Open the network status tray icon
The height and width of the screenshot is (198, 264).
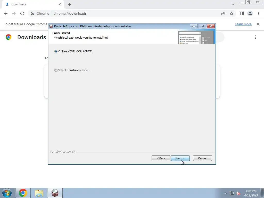click(x=232, y=193)
